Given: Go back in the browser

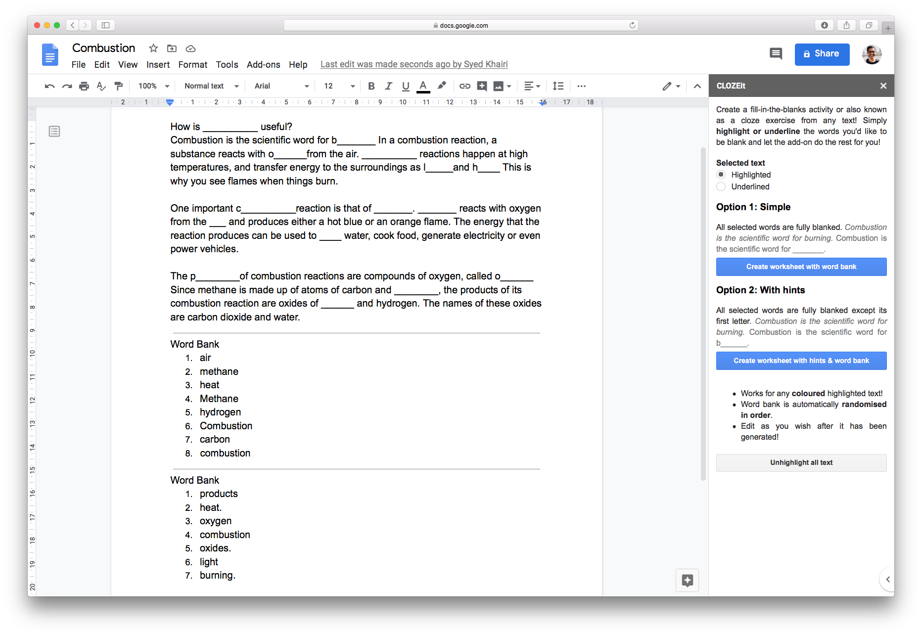Looking at the screenshot, I should click(x=73, y=25).
